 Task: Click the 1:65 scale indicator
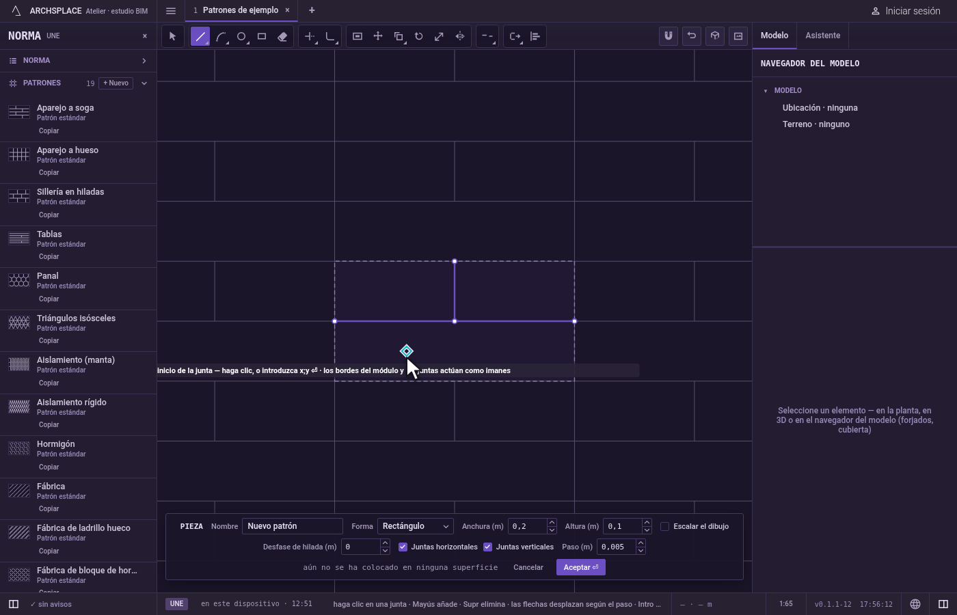point(786,604)
